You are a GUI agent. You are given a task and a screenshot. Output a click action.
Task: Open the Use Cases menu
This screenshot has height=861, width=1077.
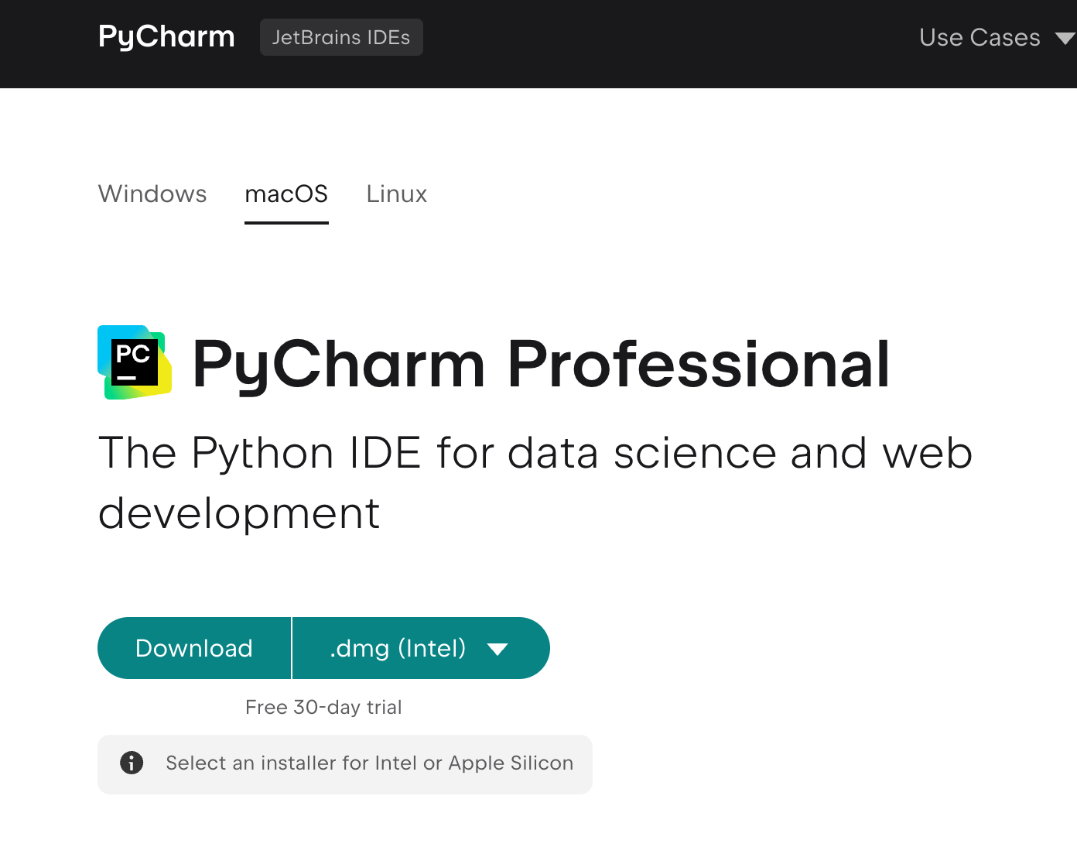(x=980, y=37)
